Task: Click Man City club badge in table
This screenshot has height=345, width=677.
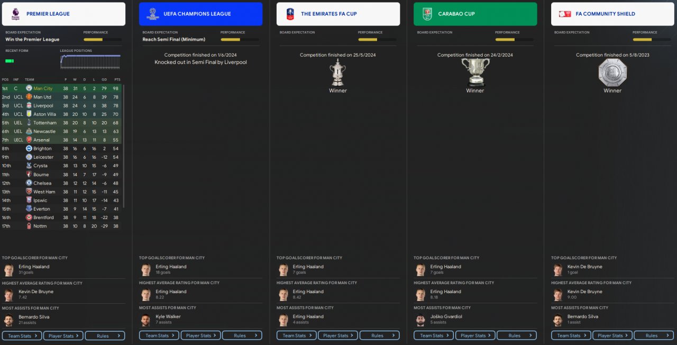Action: click(29, 88)
